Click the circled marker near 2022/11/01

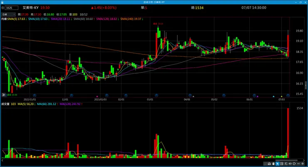click(x=35, y=95)
